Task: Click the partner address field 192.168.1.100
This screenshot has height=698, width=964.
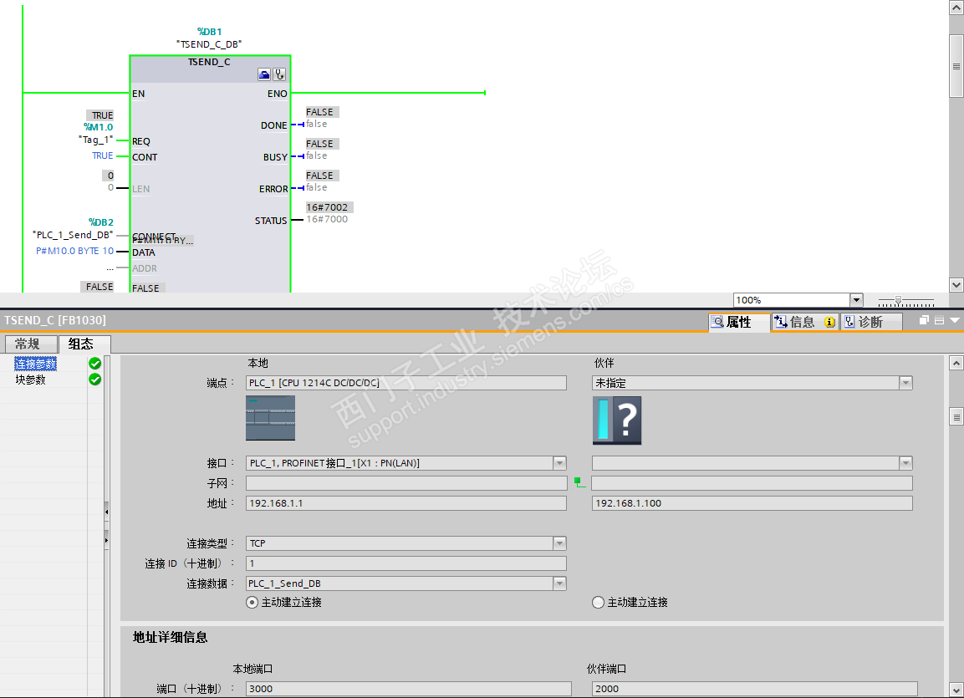Action: 752,503
